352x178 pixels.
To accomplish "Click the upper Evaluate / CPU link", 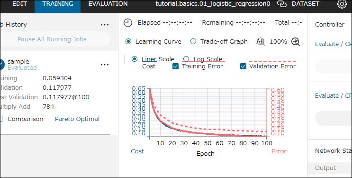I will click(334, 44).
